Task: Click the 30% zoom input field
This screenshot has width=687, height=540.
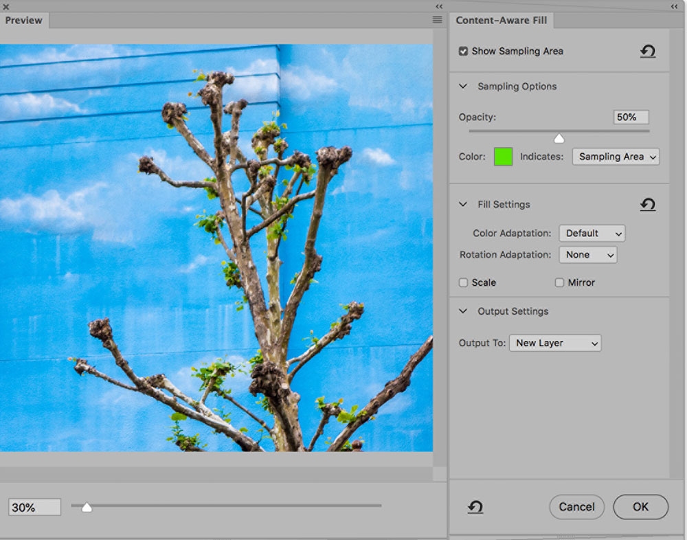Action: point(34,507)
